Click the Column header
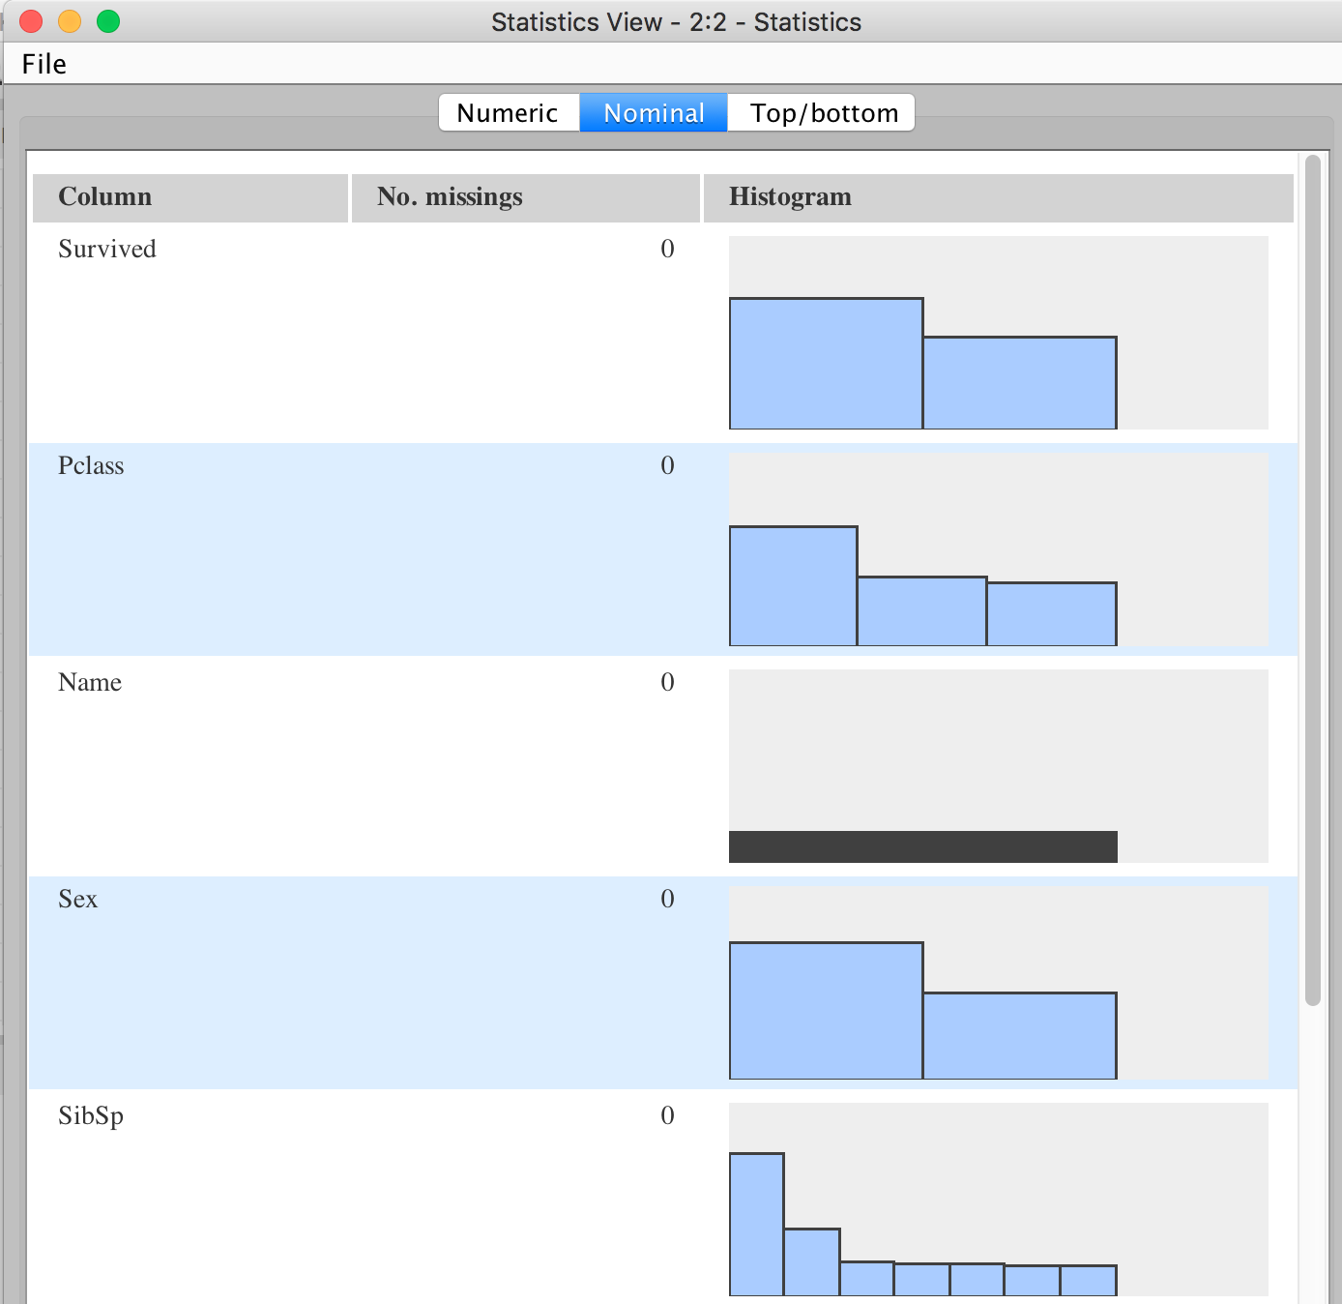The height and width of the screenshot is (1304, 1342). (x=190, y=197)
